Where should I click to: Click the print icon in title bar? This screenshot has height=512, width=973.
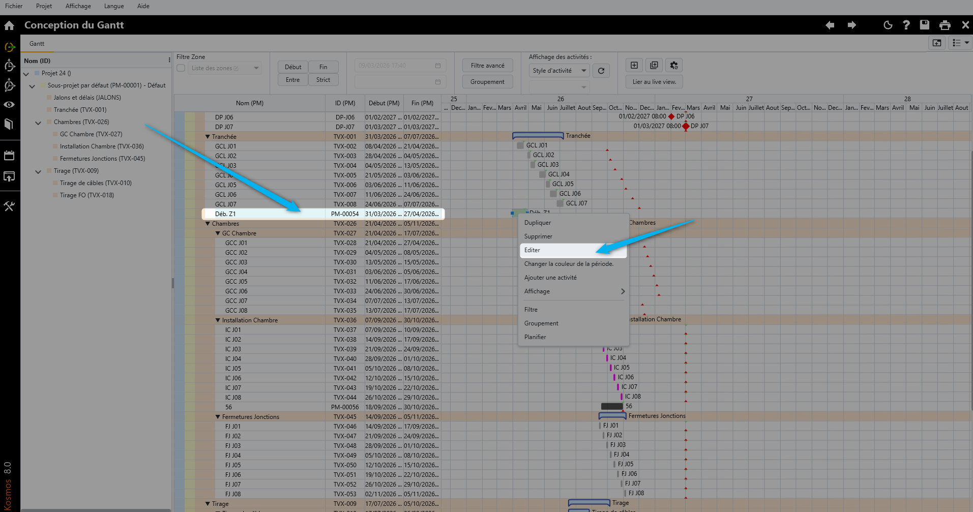(945, 25)
